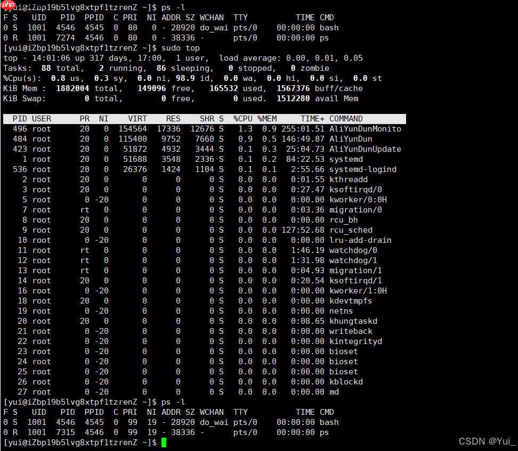This screenshot has height=451, width=518.
Task: Click the '165532' used memory value
Action: [224, 88]
